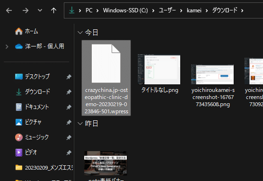Screen dimensions: 263x181
Task: Click the Videos icon in sidebar
Action: tap(19, 153)
